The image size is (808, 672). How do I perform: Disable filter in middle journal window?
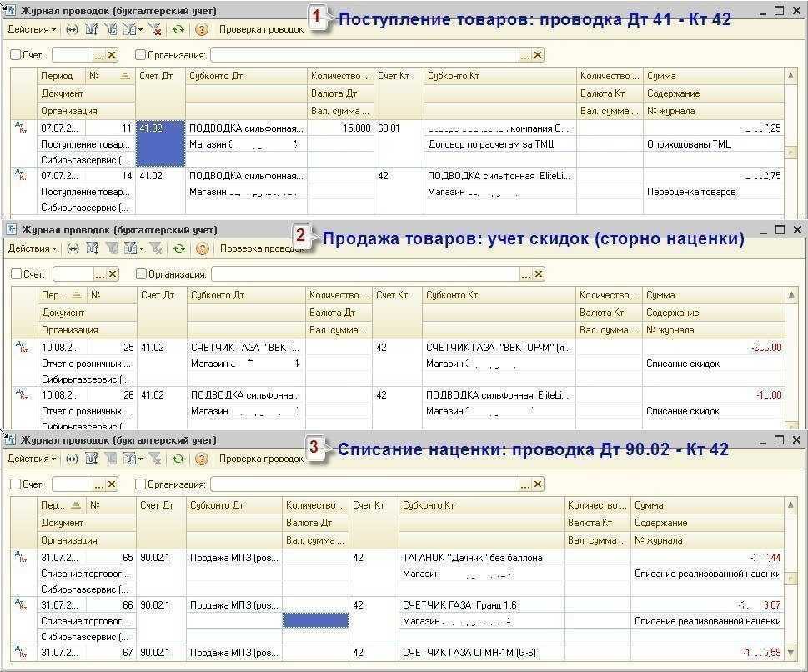click(156, 248)
